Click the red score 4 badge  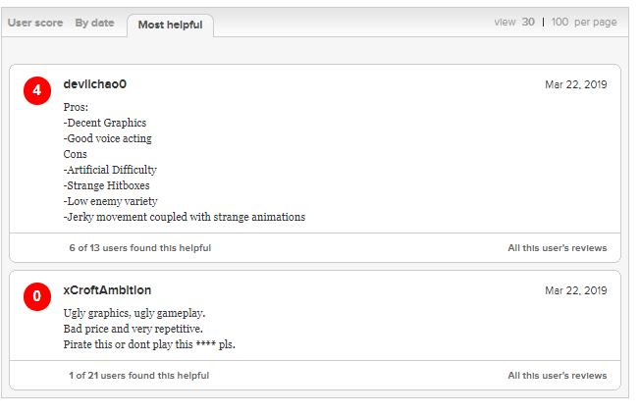tap(37, 90)
